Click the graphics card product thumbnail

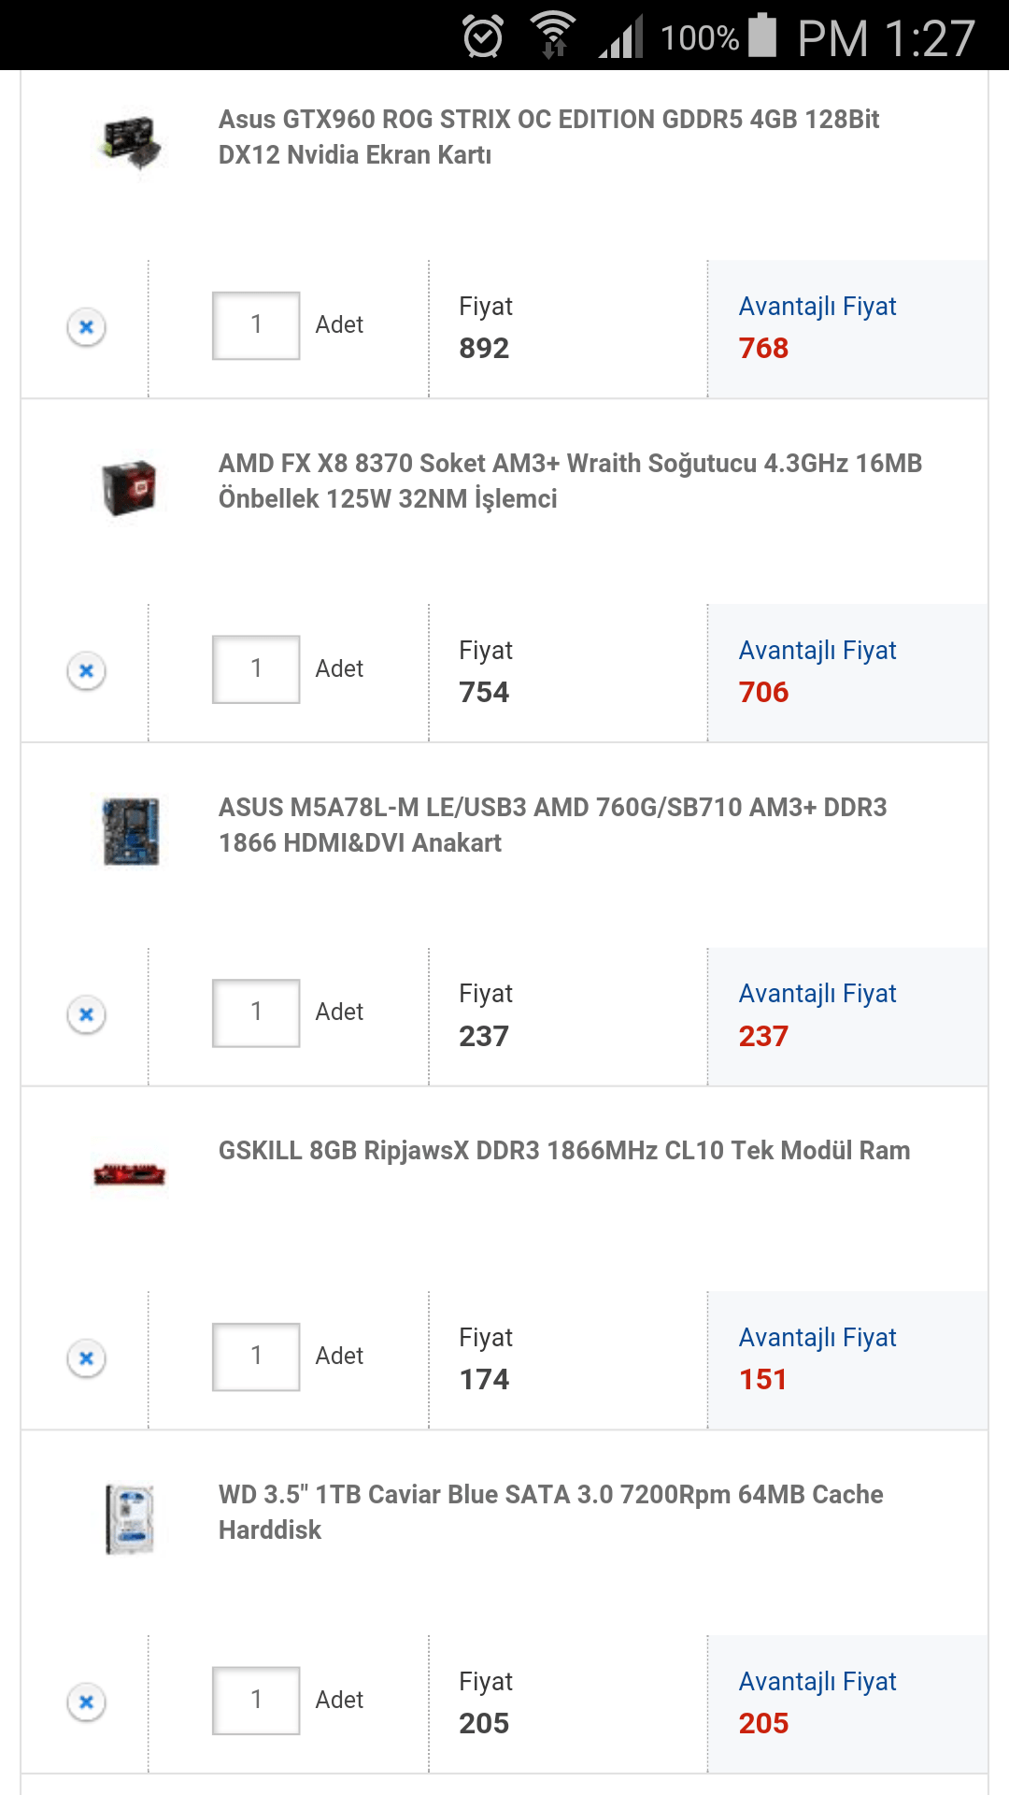tap(131, 142)
